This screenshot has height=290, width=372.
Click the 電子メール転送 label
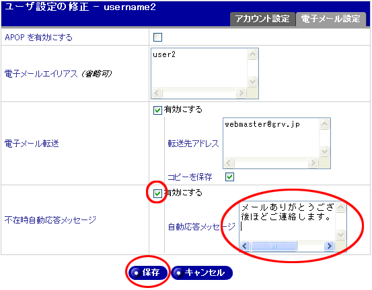32,144
